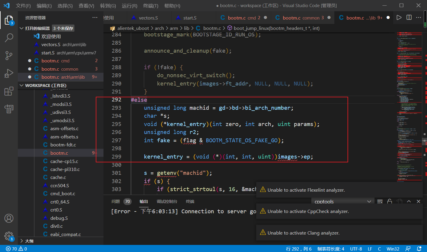Open the cpptools output channel dropdown

pos(342,201)
